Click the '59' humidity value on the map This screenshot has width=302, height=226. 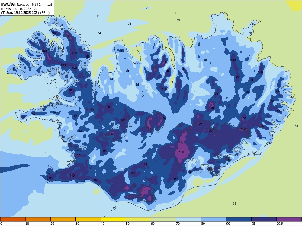pos(171,82)
